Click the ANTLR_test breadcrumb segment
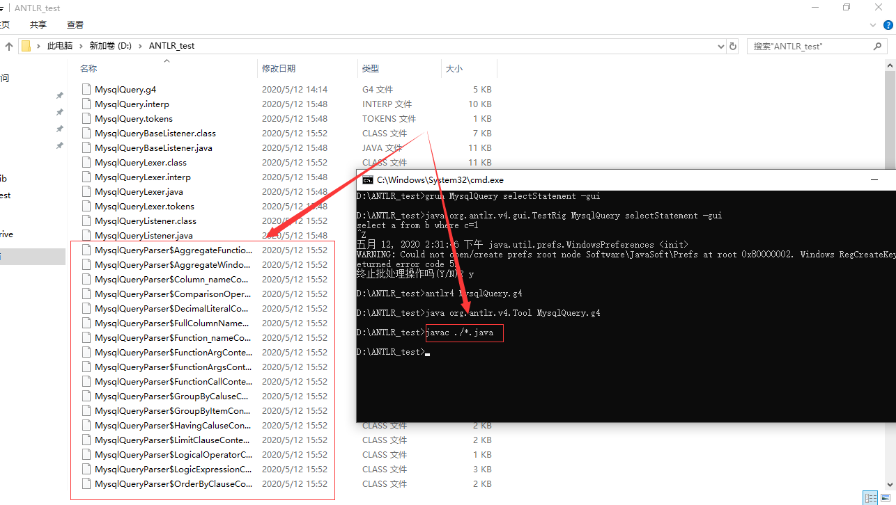This screenshot has width=896, height=505. click(x=171, y=46)
